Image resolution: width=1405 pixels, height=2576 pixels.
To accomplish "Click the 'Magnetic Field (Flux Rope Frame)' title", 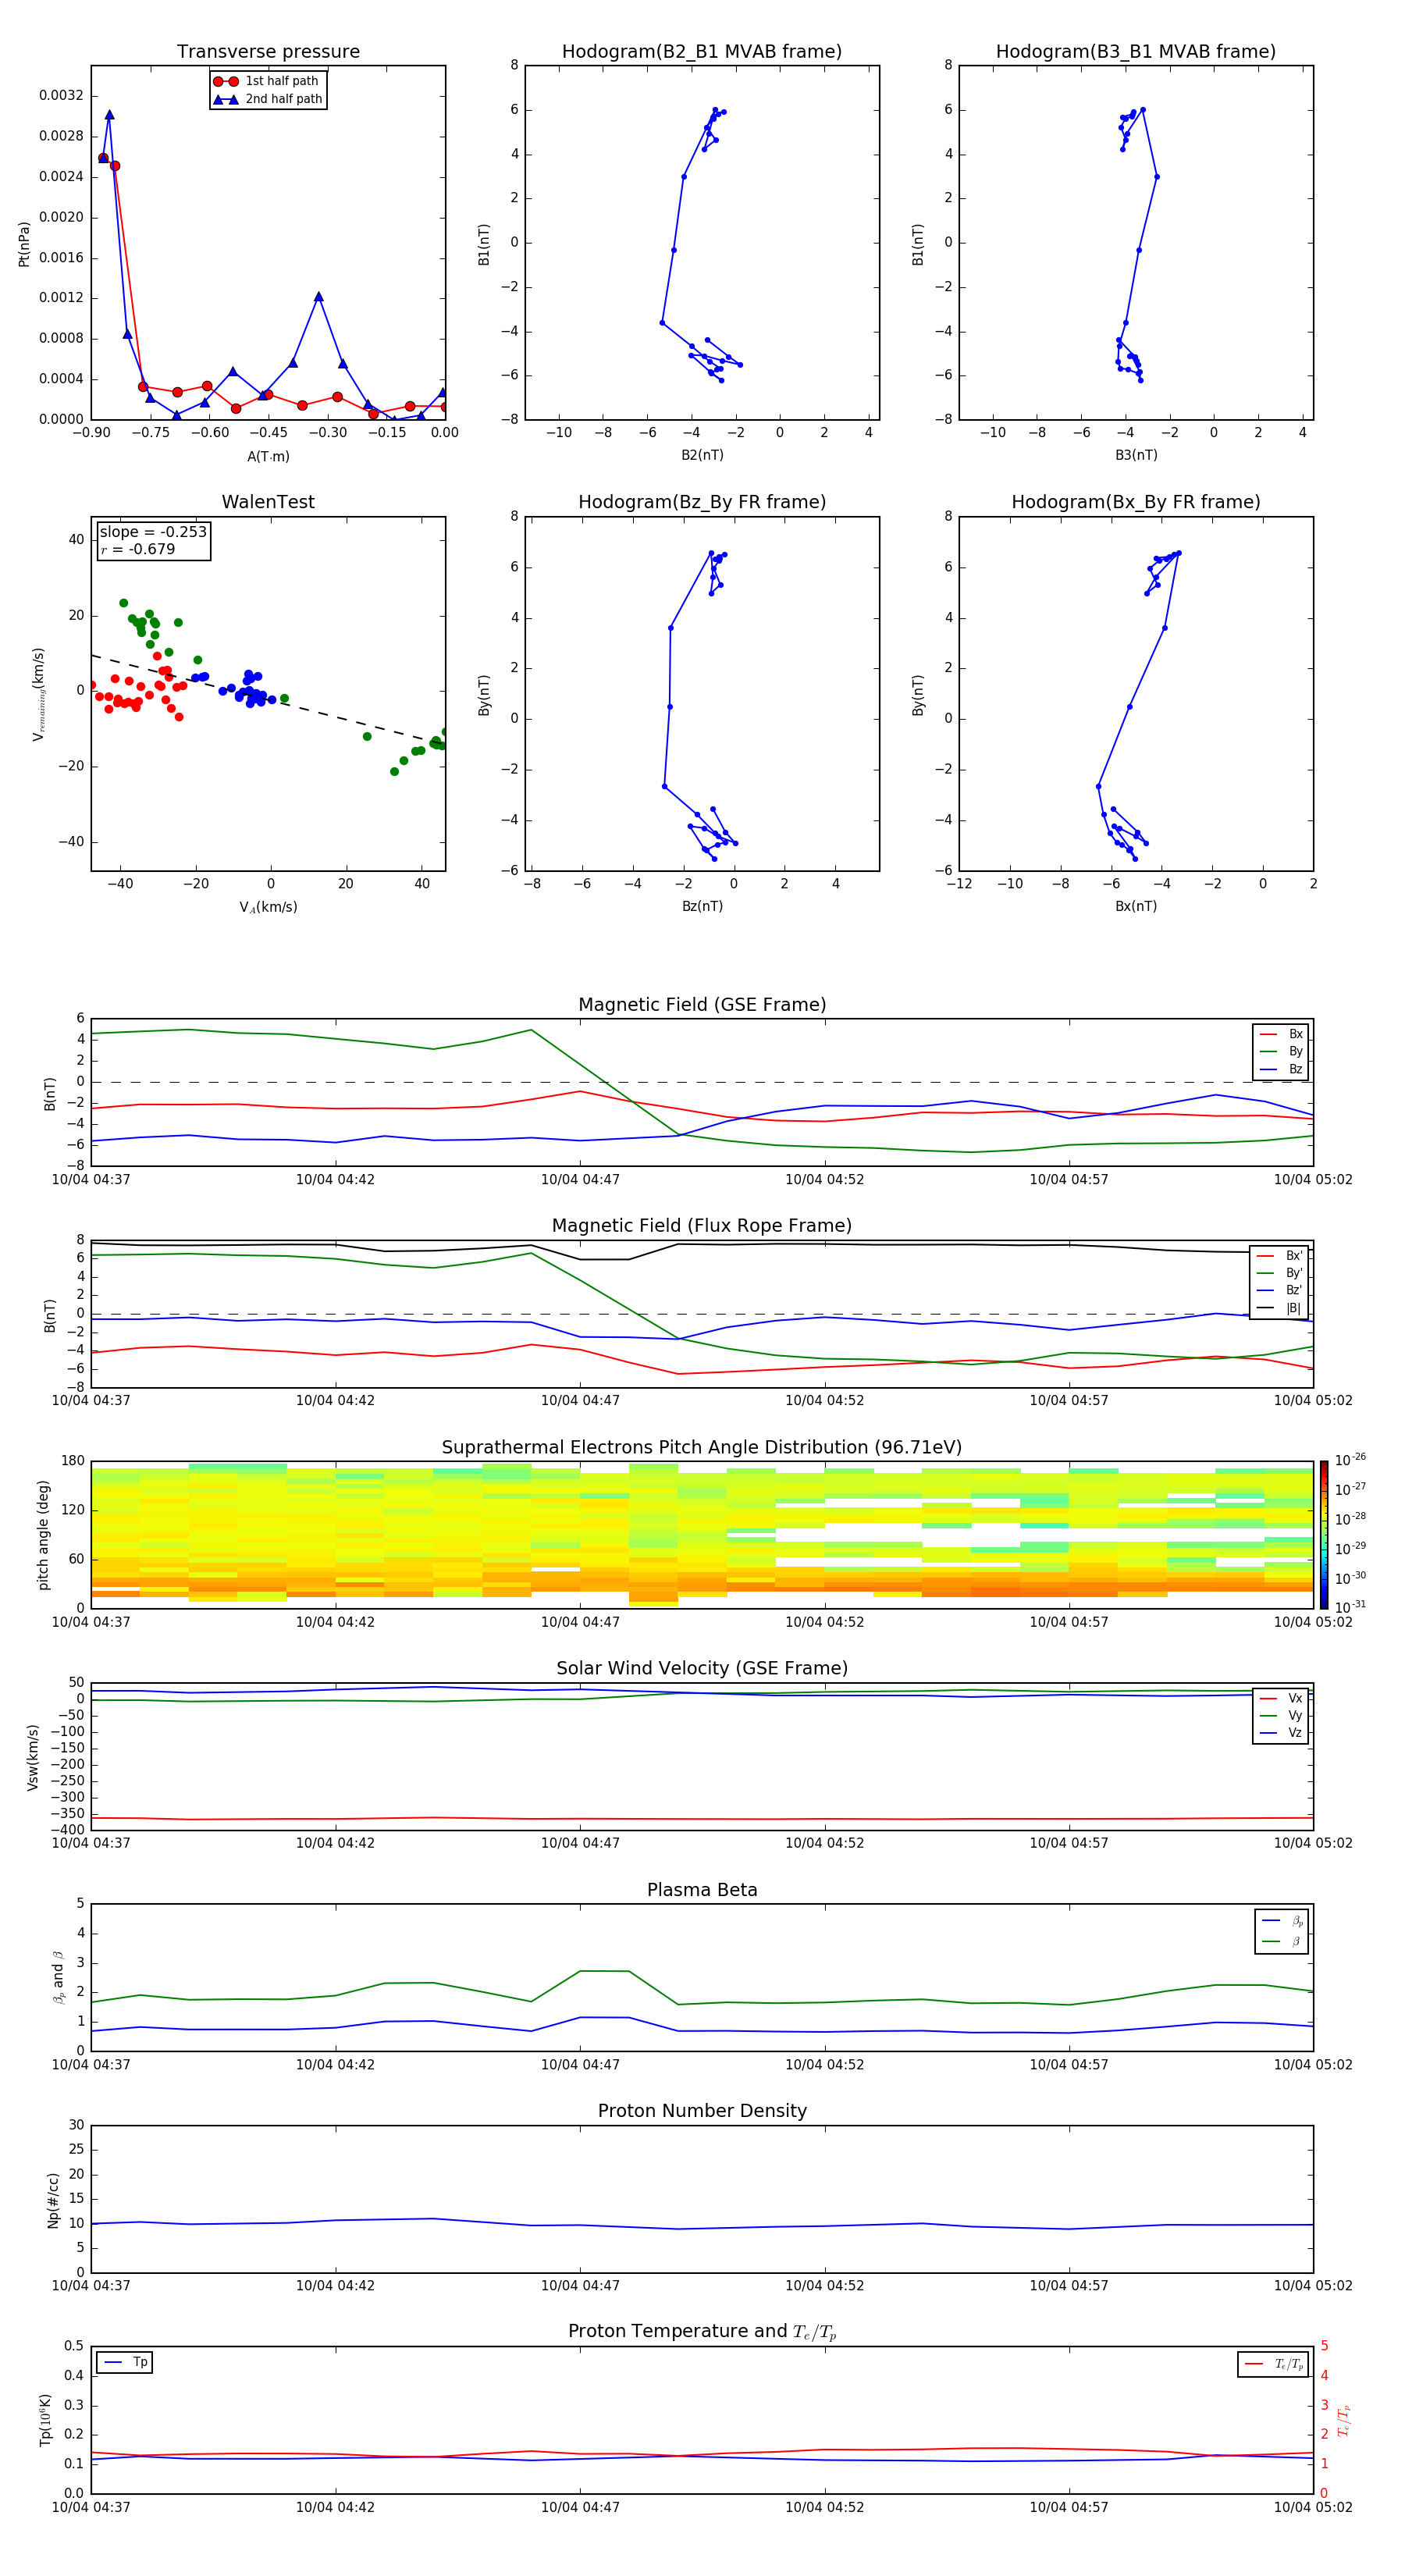I will pos(702,1226).
